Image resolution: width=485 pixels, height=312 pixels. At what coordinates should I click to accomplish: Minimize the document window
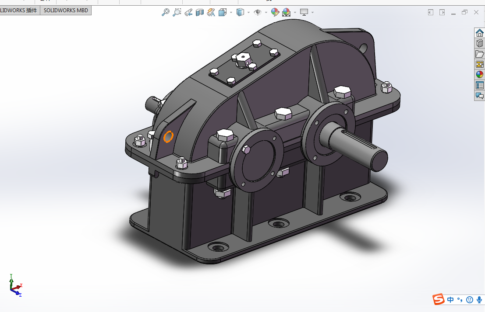pos(453,14)
